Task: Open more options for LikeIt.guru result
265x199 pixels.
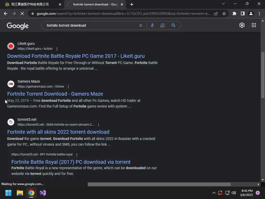Action: [x=57, y=49]
